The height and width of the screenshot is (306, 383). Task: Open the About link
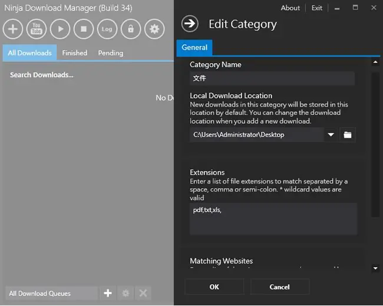(290, 8)
